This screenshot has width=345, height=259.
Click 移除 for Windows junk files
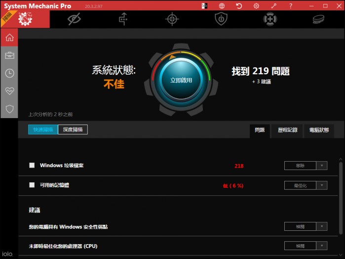pos(301,166)
